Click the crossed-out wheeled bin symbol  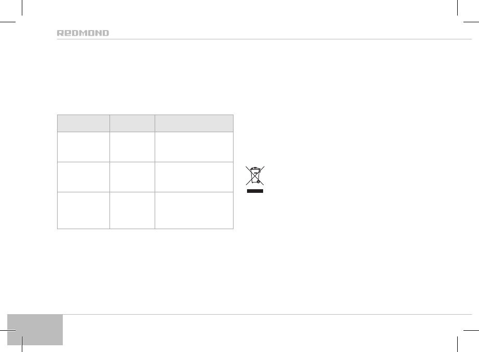click(x=255, y=176)
